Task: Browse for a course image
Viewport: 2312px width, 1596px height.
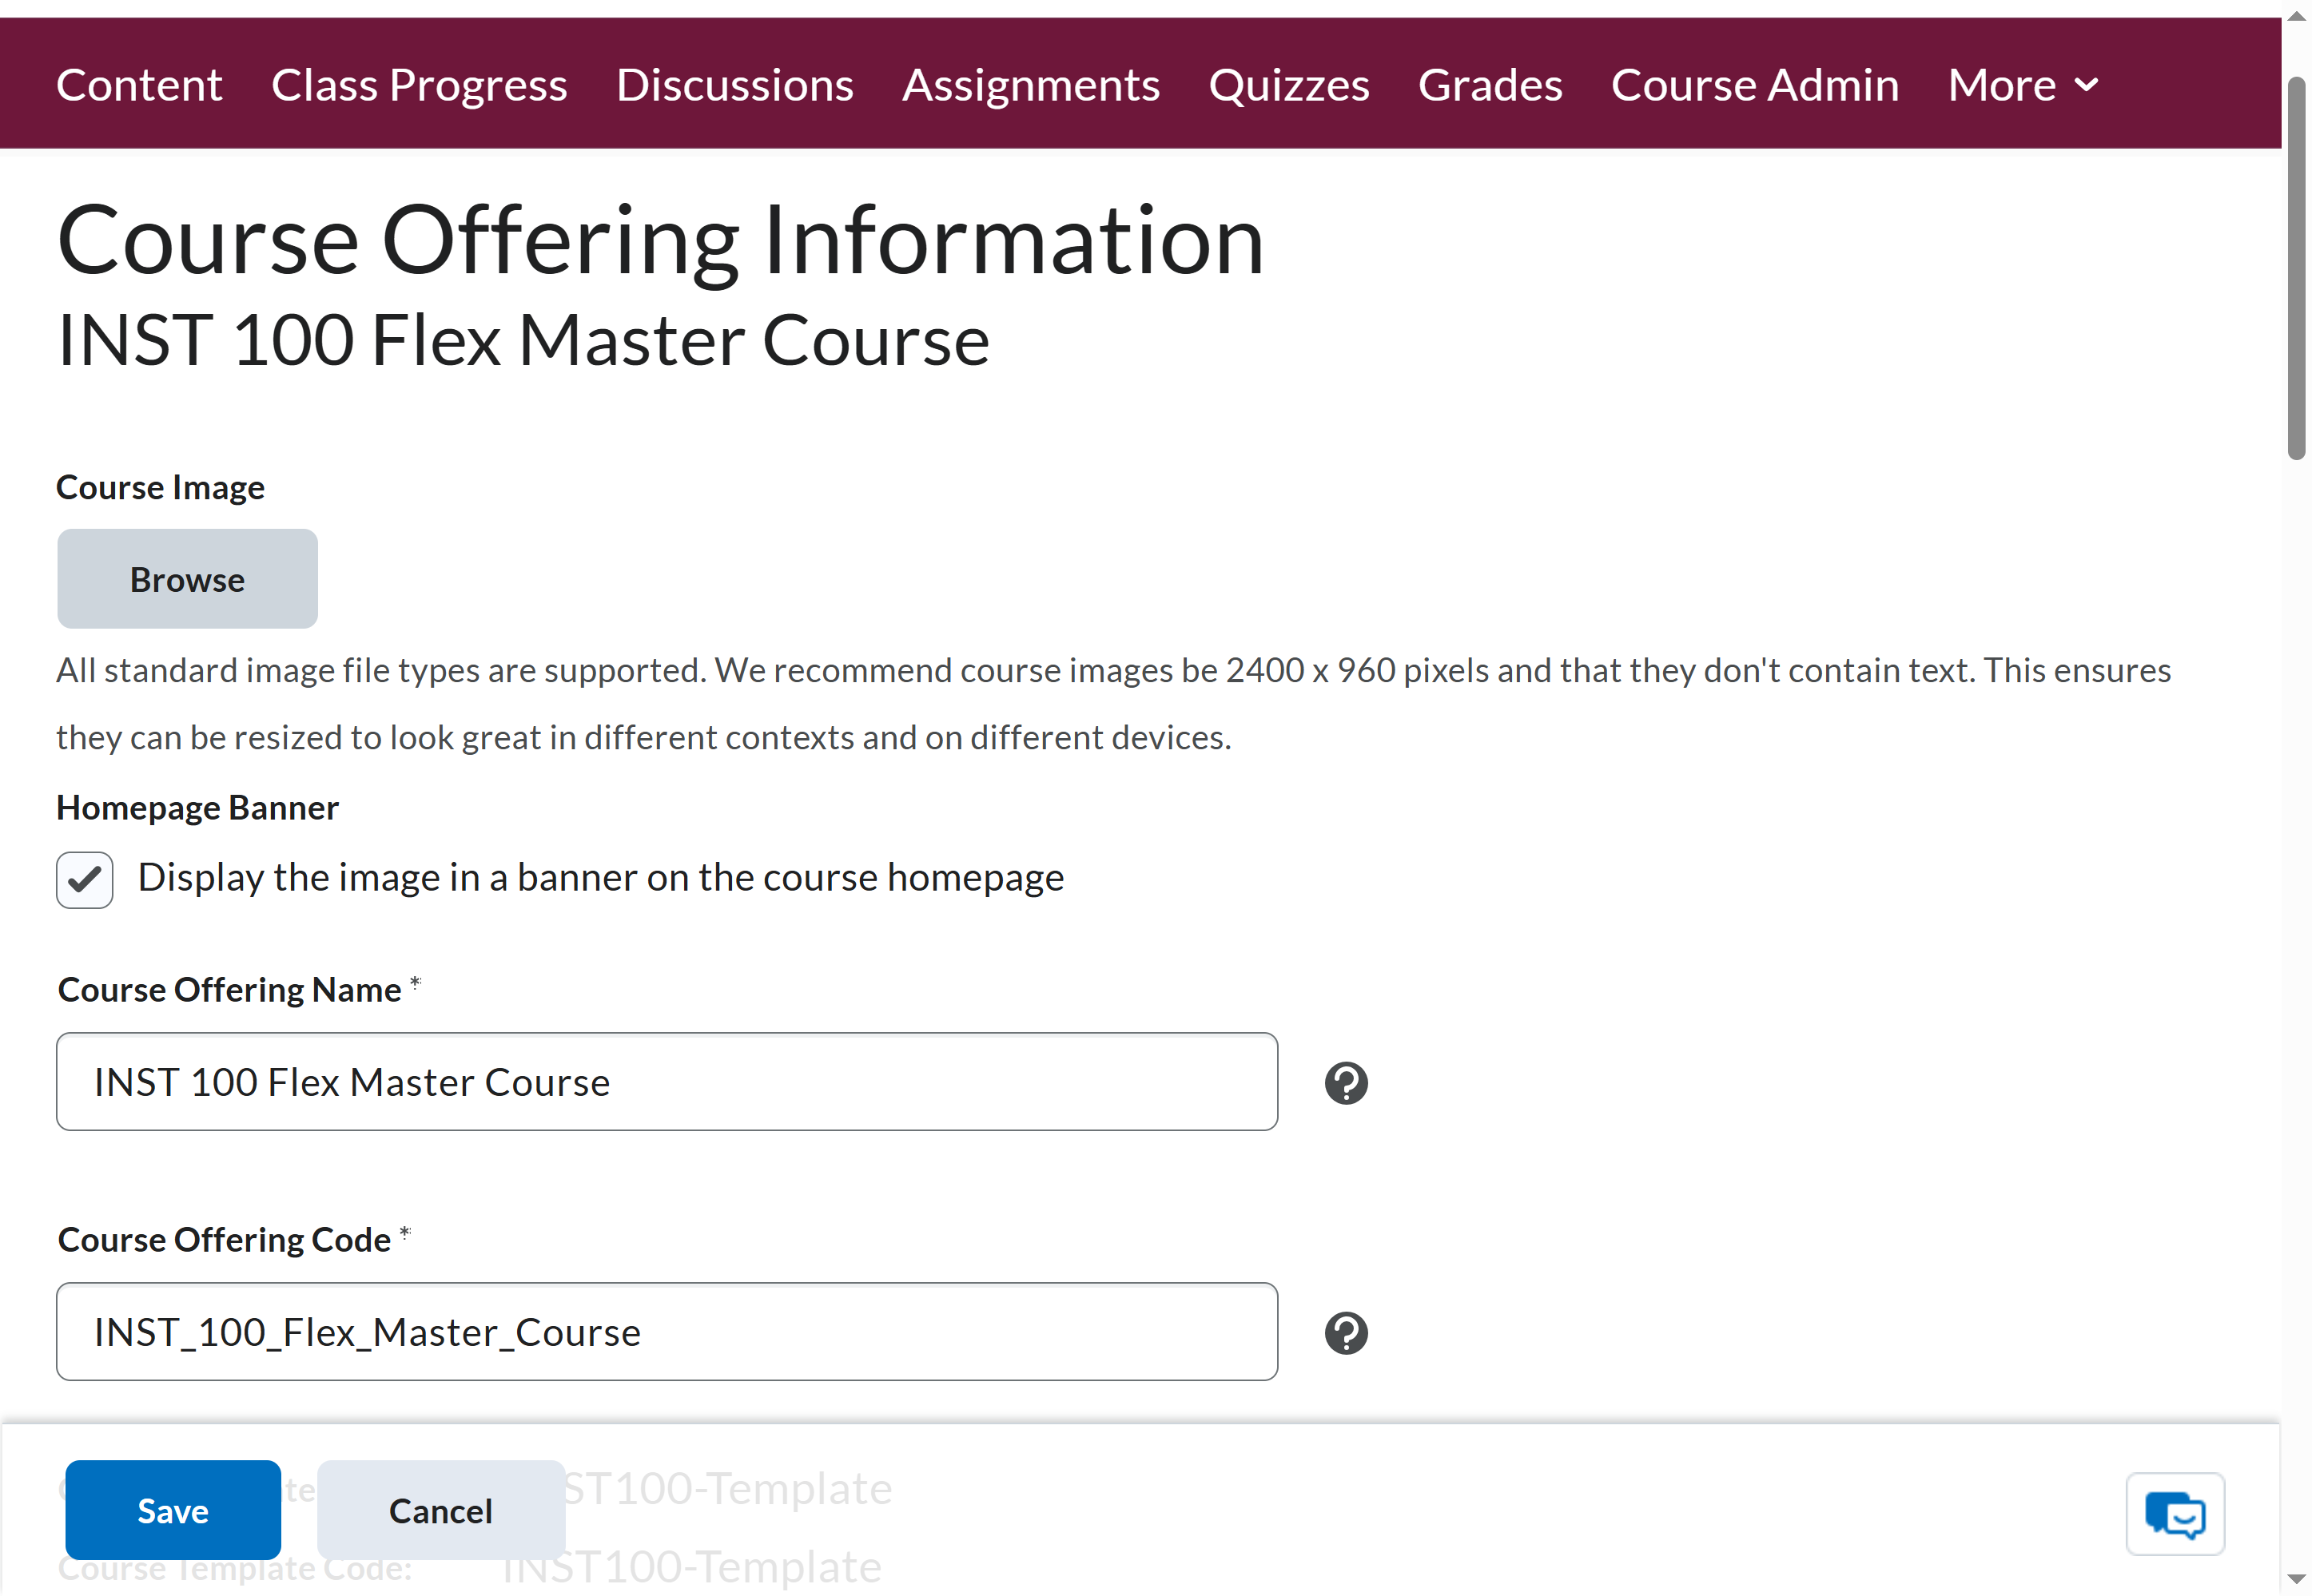Action: click(x=187, y=579)
